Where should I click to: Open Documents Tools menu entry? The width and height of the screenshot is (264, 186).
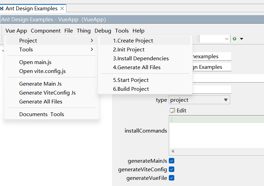pyautogui.click(x=51, y=114)
